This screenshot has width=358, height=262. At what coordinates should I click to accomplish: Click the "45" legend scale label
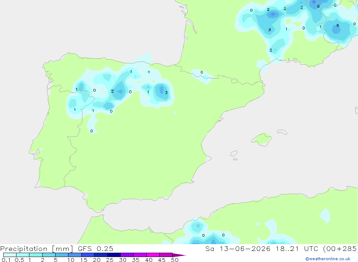point(162,260)
